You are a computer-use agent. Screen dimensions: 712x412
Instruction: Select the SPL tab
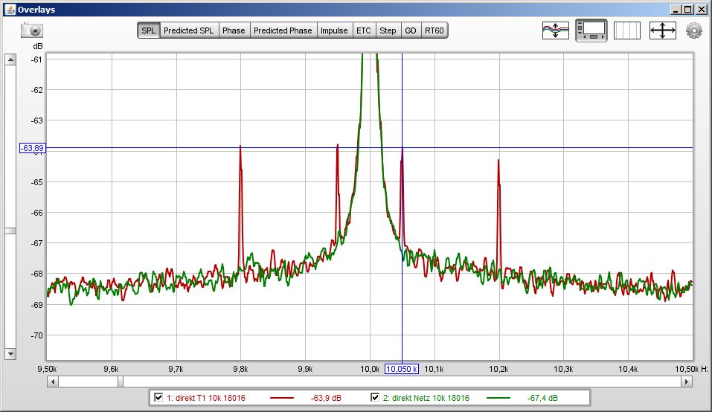149,30
